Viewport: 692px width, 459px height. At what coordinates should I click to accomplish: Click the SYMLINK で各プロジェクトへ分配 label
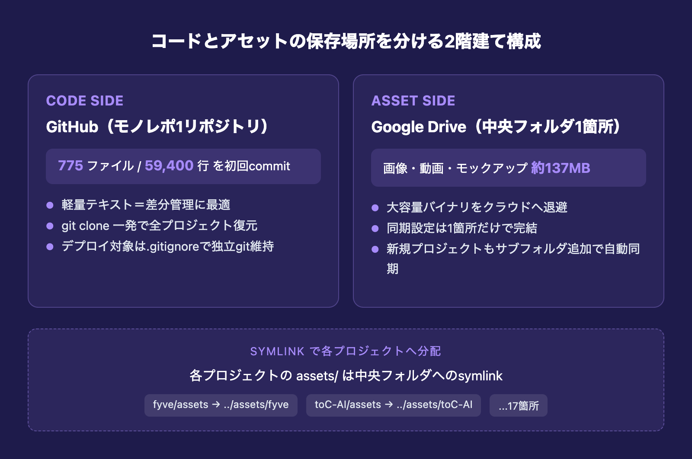tap(346, 351)
